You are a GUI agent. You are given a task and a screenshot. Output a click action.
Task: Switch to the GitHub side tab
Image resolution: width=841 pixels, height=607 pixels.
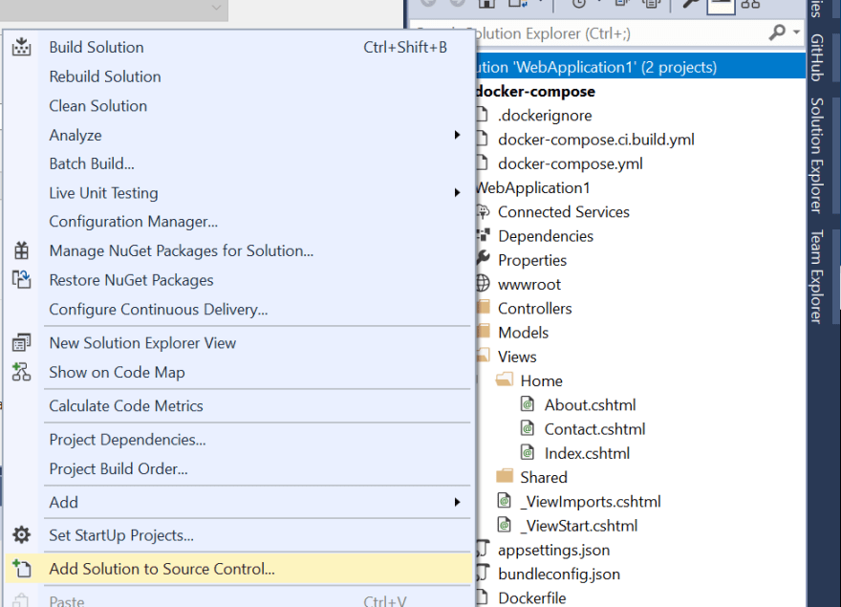pyautogui.click(x=817, y=57)
